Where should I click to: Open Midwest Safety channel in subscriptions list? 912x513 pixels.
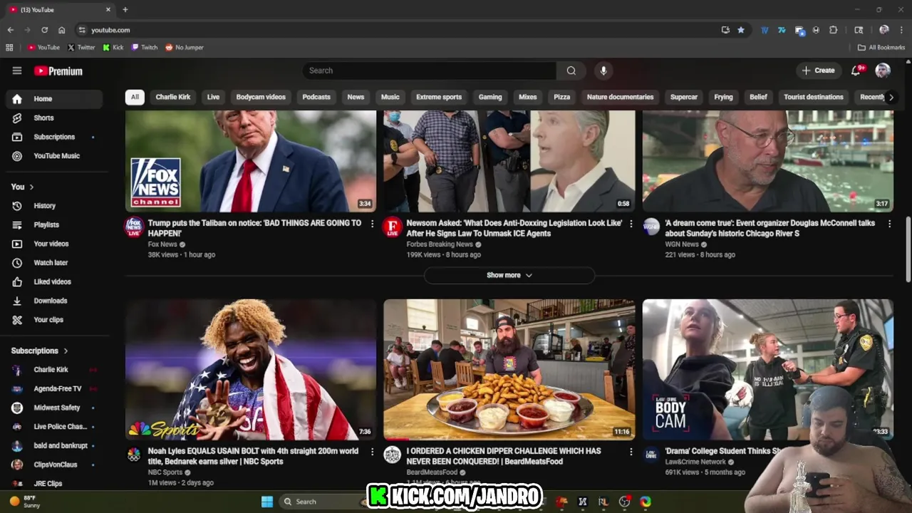[55, 408]
